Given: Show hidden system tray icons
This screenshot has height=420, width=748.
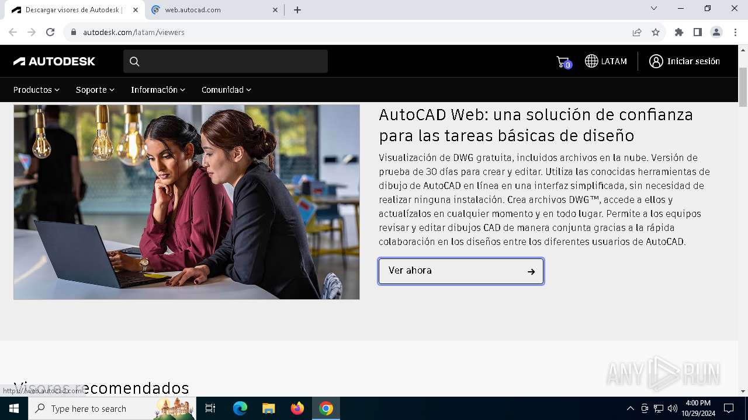Looking at the screenshot, I should tap(630, 408).
